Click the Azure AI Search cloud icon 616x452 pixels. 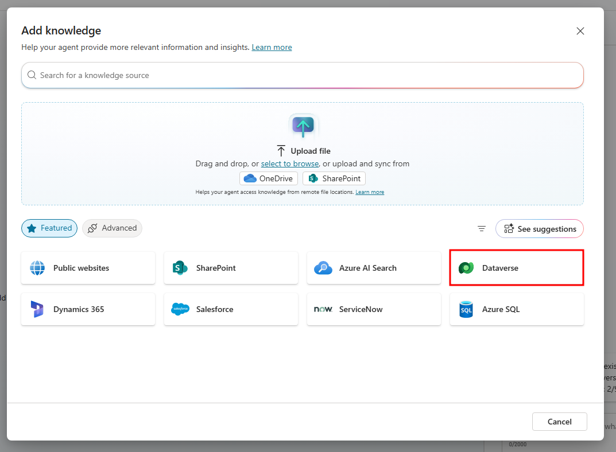coord(323,268)
